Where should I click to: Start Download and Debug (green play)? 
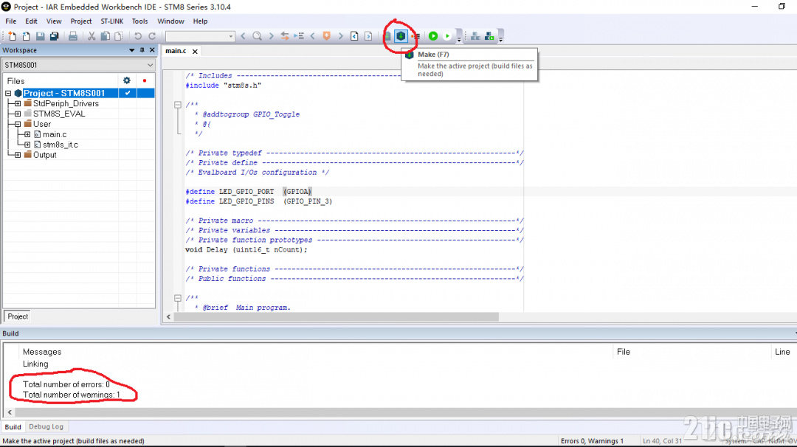pos(433,36)
